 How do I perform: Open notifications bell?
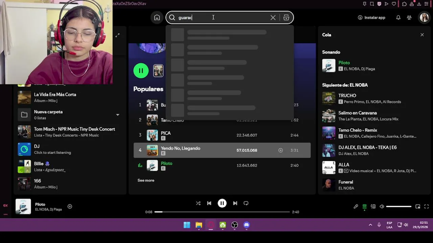click(x=398, y=18)
